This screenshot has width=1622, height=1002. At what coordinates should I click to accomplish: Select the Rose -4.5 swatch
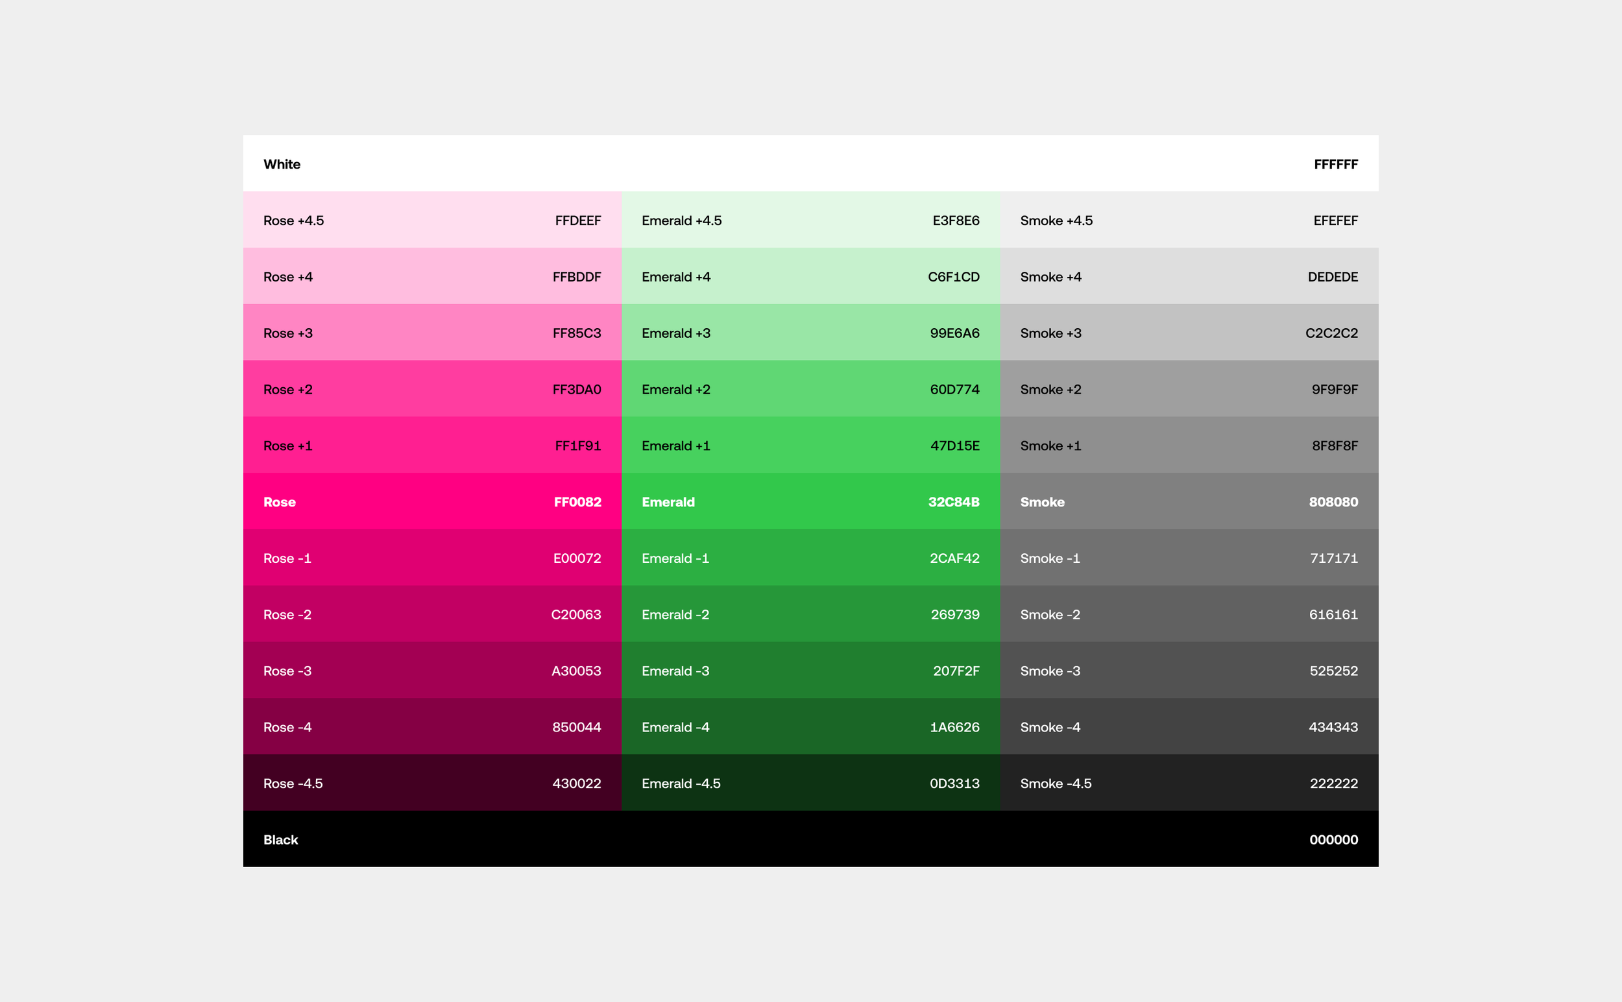[x=432, y=783]
